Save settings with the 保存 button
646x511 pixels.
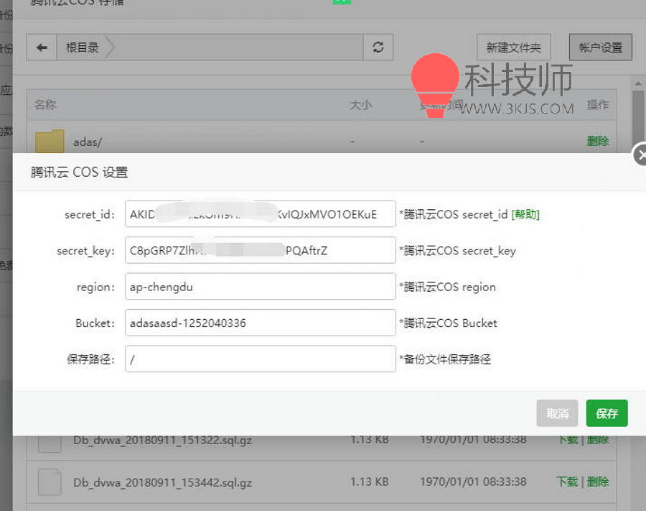[x=607, y=413]
